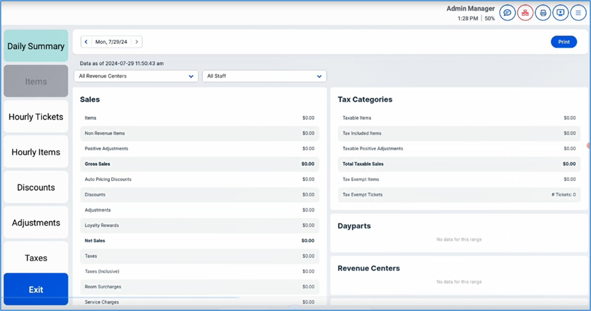Click the red network status icon
Image resolution: width=591 pixels, height=311 pixels.
[x=525, y=13]
